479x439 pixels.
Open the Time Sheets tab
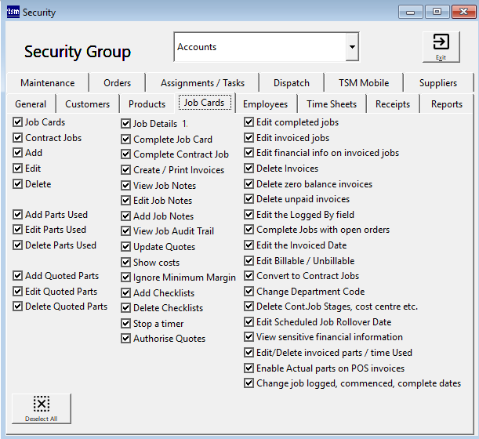tap(331, 103)
